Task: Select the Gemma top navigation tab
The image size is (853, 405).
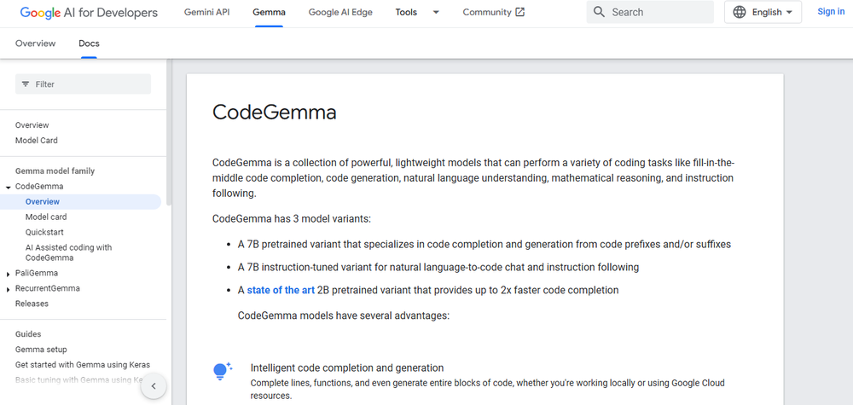Action: tap(269, 12)
